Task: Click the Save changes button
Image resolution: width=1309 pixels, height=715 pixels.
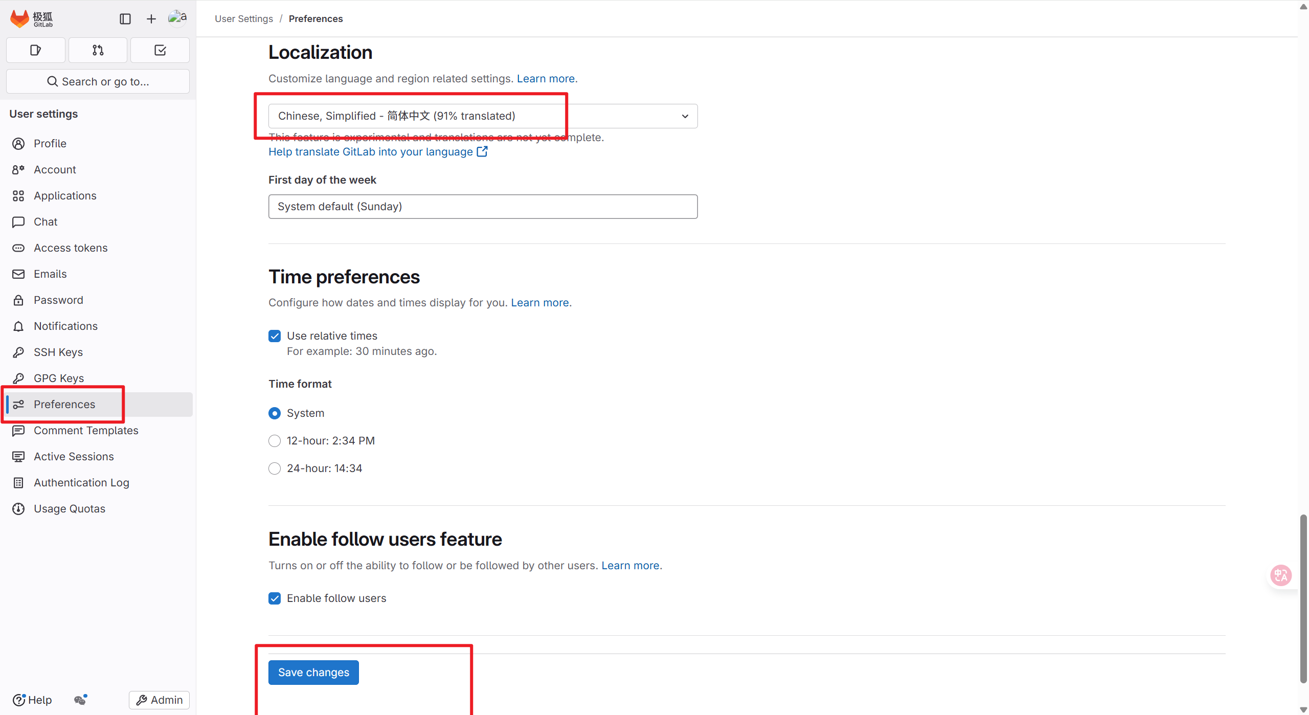Action: point(313,673)
